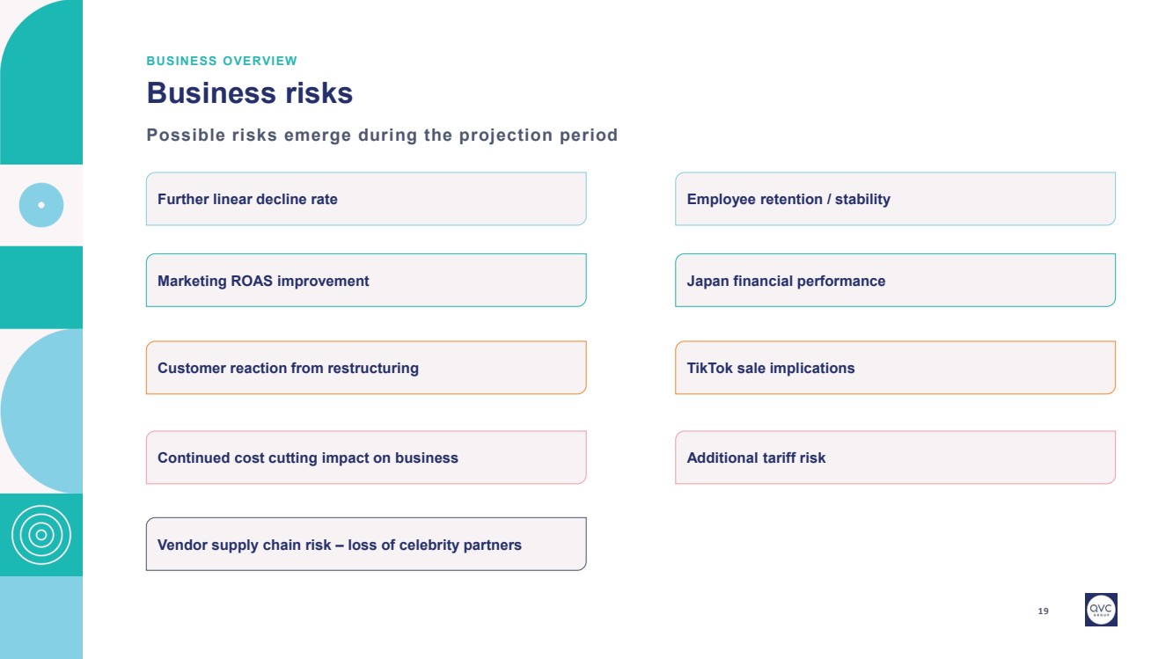Viewport: 1173px width, 659px height.
Task: Select the "Possible risks emerge" subtitle text
Action: [382, 135]
